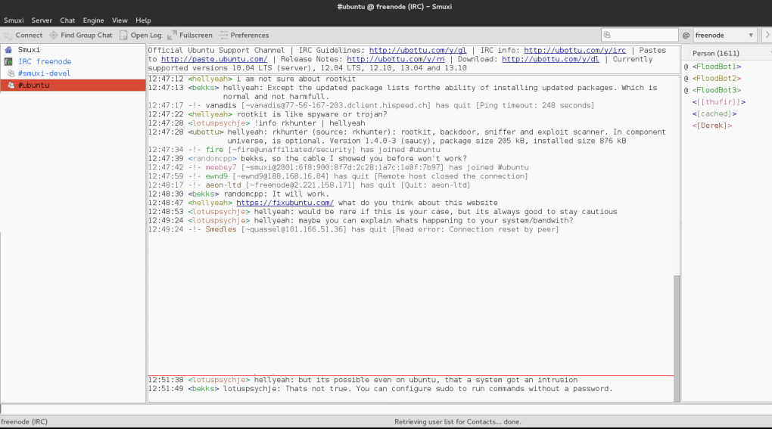
Task: Click the Connect toolbar button label
Action: [29, 35]
